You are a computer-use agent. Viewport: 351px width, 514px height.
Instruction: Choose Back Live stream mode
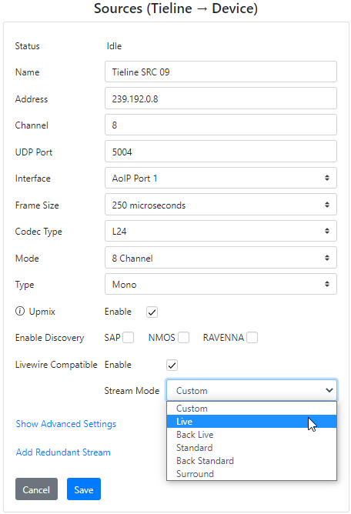252,435
